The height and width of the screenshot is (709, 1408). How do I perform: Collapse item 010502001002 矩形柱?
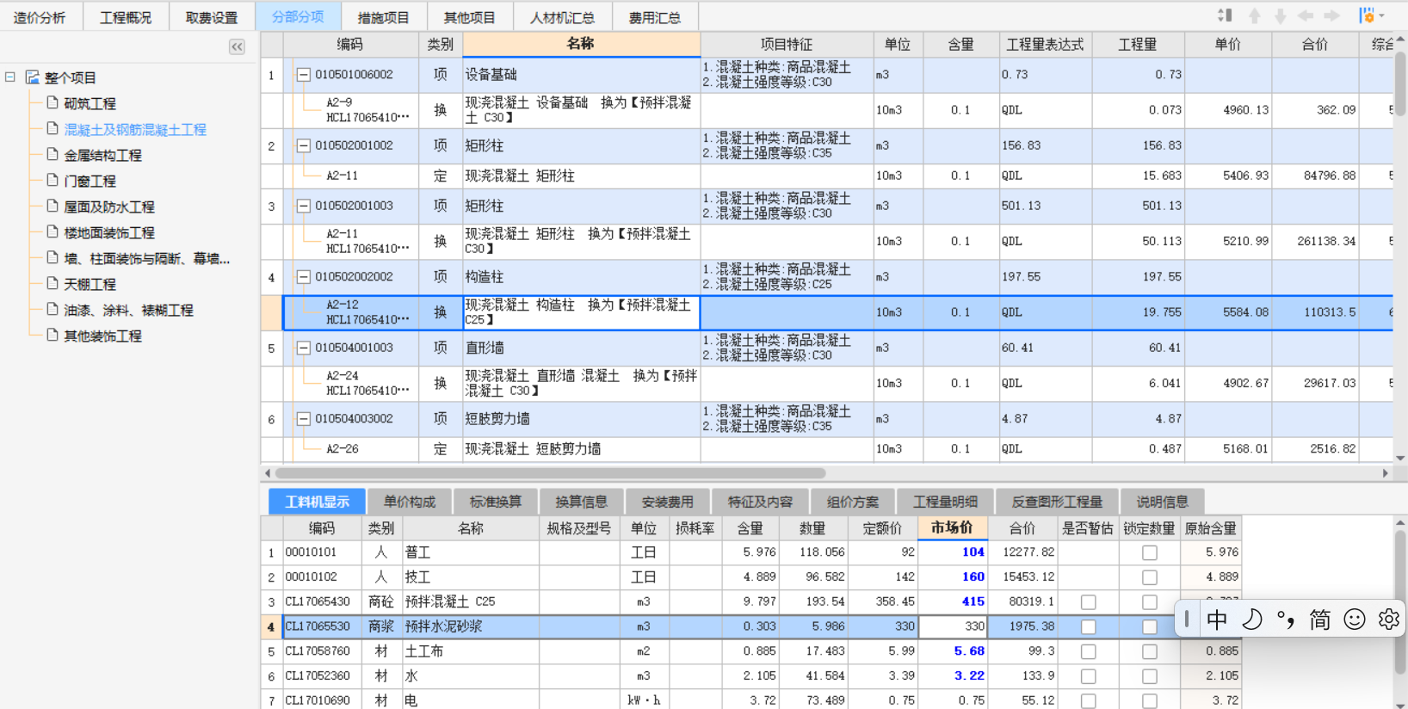tap(303, 145)
